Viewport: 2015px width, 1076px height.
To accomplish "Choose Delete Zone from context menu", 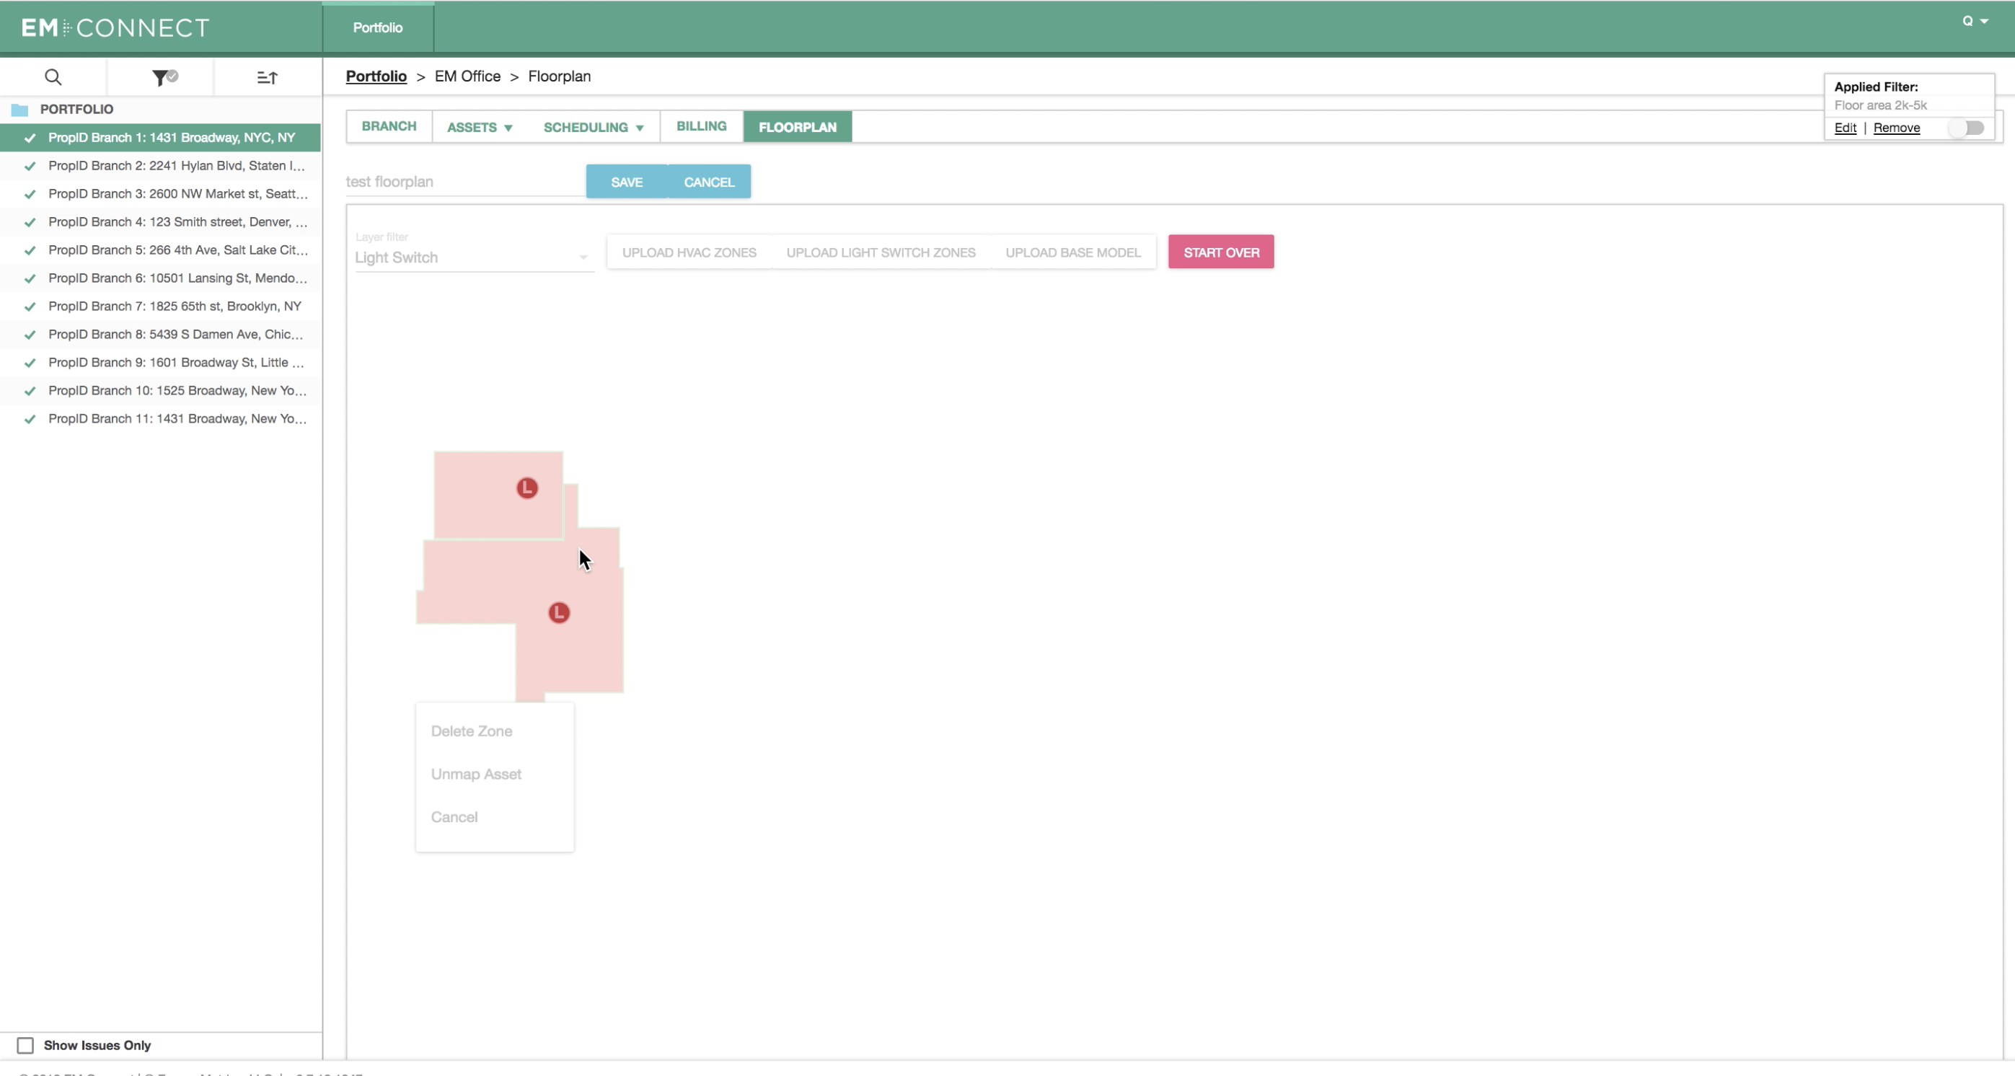I will 472,731.
